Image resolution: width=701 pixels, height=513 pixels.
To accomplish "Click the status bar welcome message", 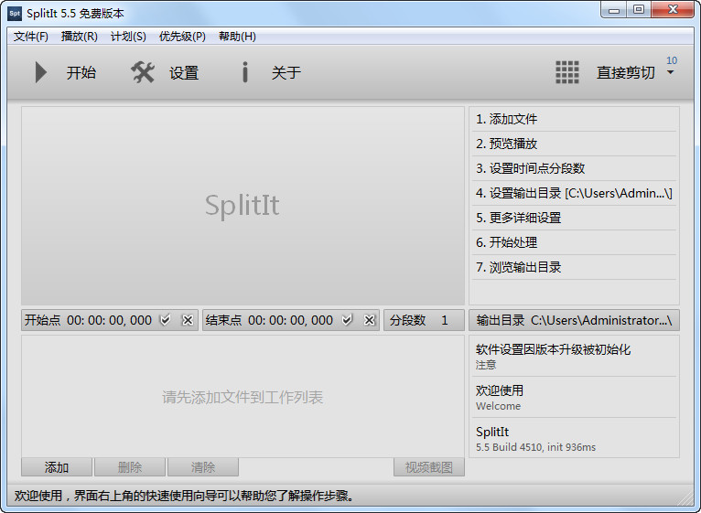I will point(184,496).
